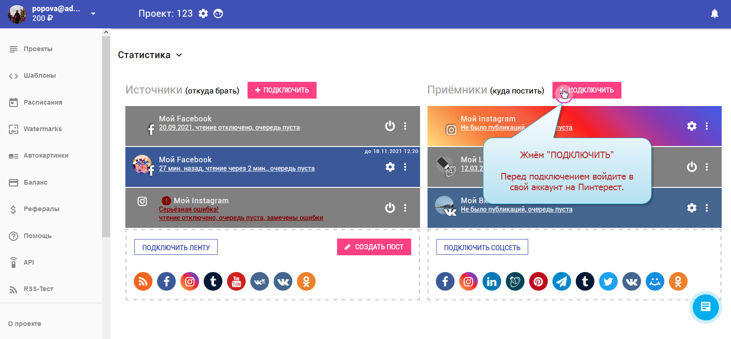The height and width of the screenshot is (339, 731).
Task: Click the LinkedIn icon under receivers
Action: (x=491, y=281)
